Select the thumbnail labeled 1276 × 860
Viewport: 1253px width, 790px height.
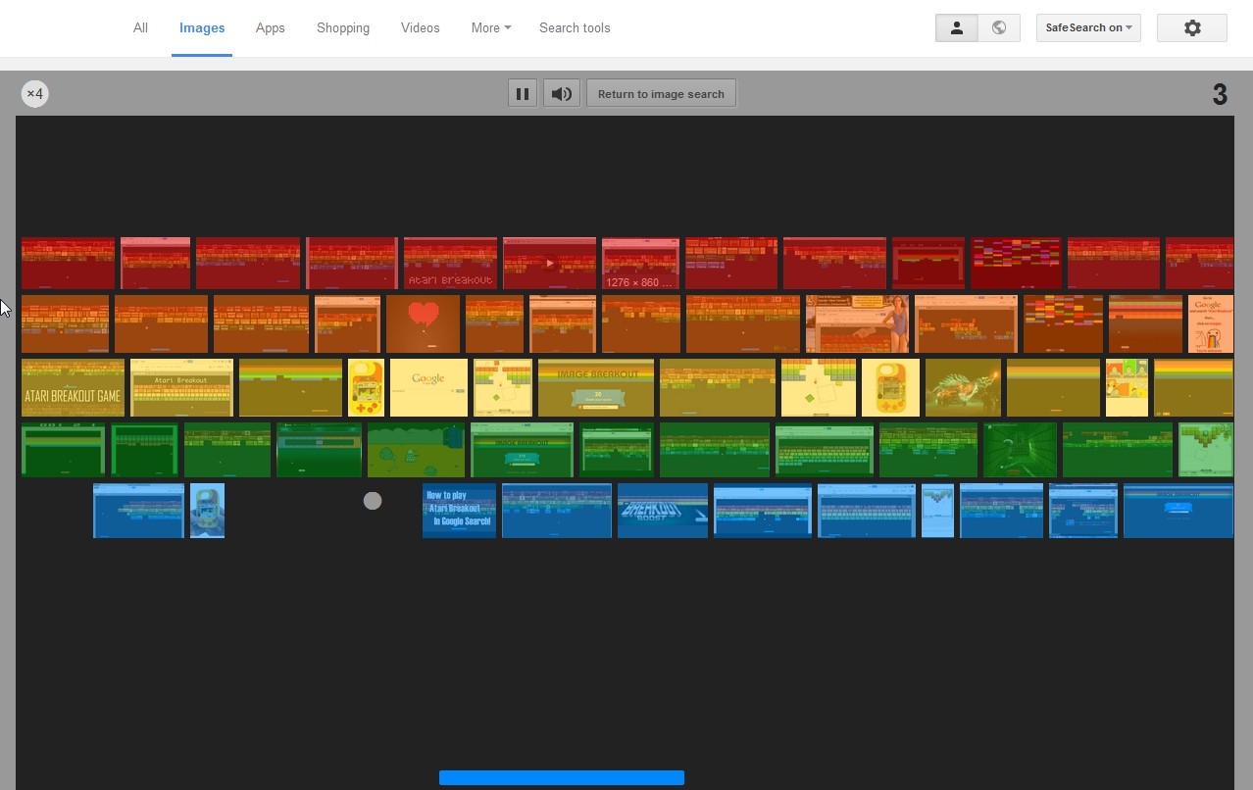[640, 263]
